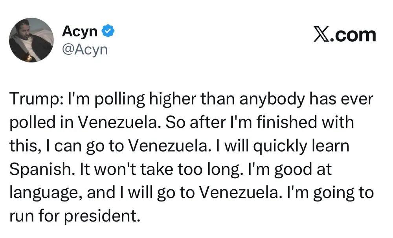393x238 pixels.
Task: Click the blue verified checkmark badge
Action: click(x=109, y=31)
